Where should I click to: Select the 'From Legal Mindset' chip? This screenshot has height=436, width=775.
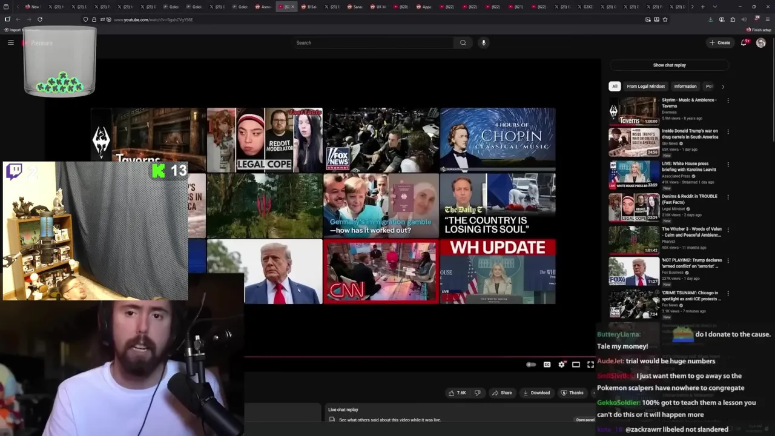645,86
